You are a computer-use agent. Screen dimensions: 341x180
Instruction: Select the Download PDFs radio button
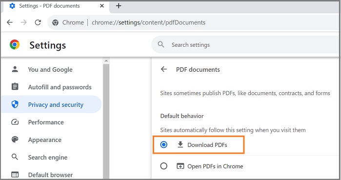pyautogui.click(x=164, y=144)
